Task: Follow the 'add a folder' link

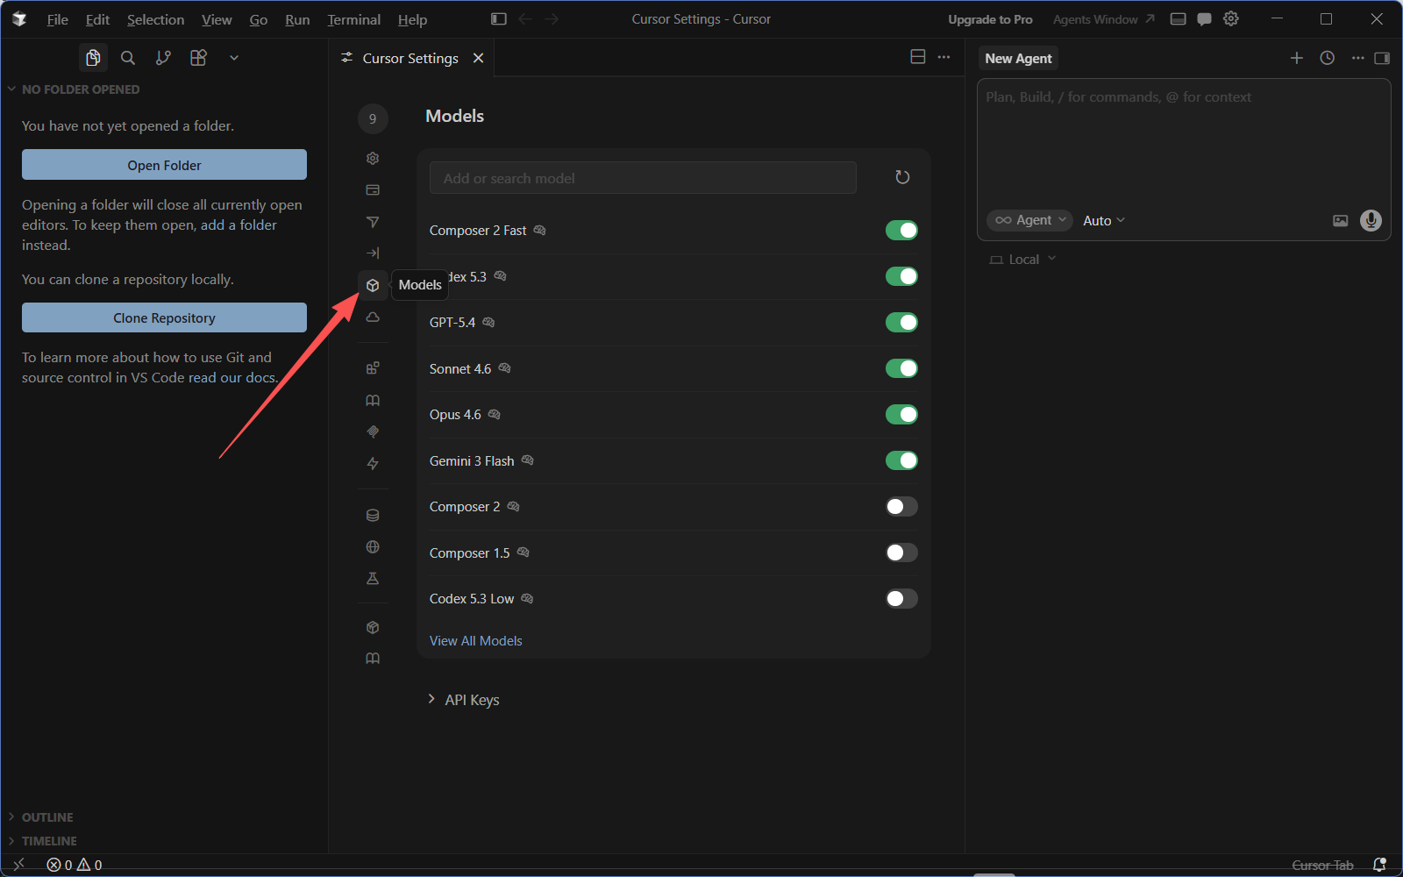Action: coord(239,225)
